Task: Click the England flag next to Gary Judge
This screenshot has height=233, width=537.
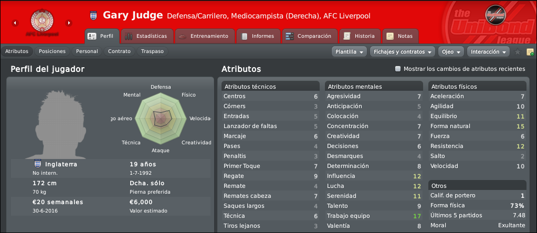Action: coord(93,15)
